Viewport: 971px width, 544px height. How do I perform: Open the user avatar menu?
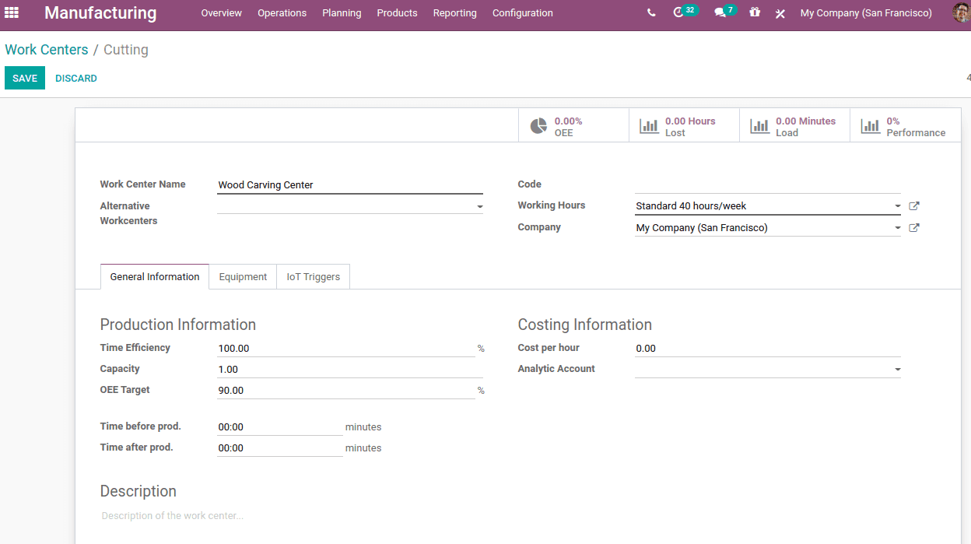pos(961,12)
